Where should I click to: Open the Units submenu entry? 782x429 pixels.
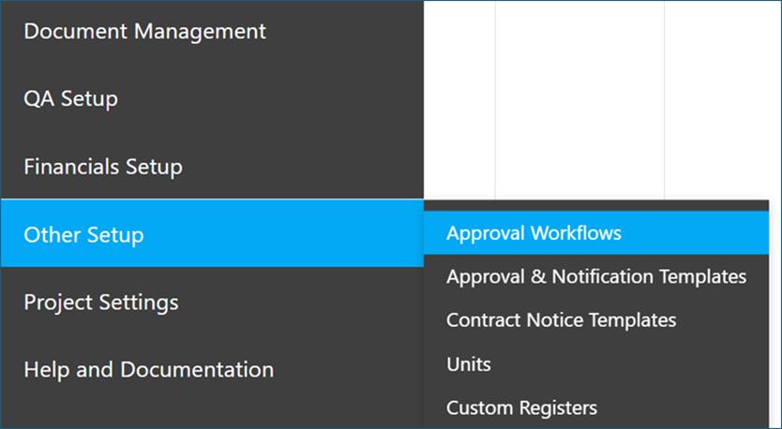pos(469,363)
